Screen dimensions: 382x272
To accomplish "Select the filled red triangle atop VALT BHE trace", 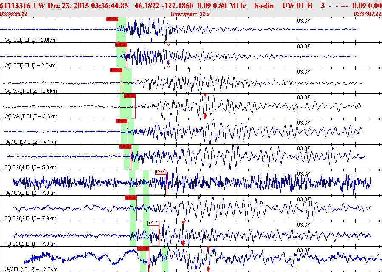I will [x=205, y=95].
